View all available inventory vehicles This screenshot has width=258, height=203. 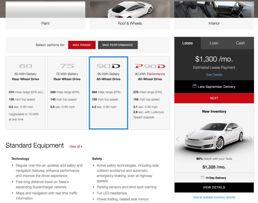point(214,197)
